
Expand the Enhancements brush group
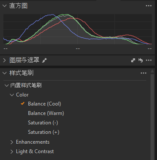pyautogui.click(x=12, y=142)
